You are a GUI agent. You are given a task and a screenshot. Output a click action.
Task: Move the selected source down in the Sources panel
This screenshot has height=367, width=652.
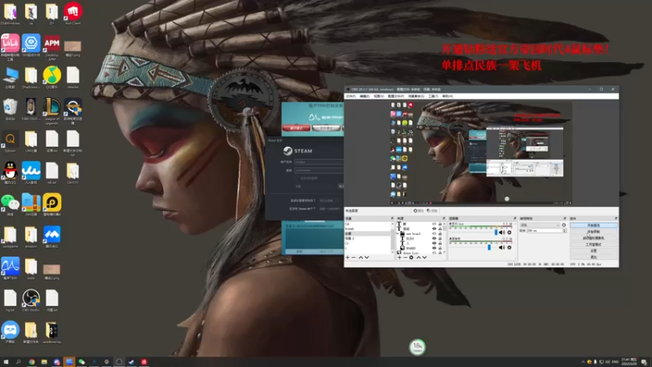pyautogui.click(x=424, y=258)
